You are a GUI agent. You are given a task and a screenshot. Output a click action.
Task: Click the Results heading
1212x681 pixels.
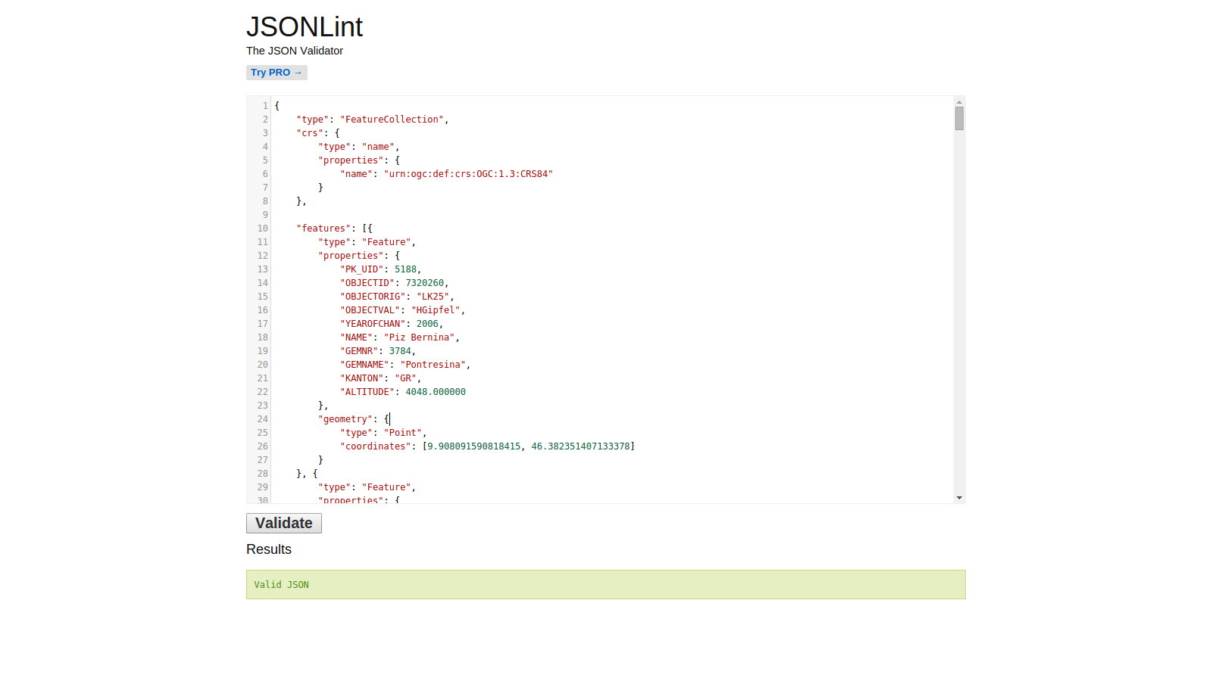click(x=269, y=549)
